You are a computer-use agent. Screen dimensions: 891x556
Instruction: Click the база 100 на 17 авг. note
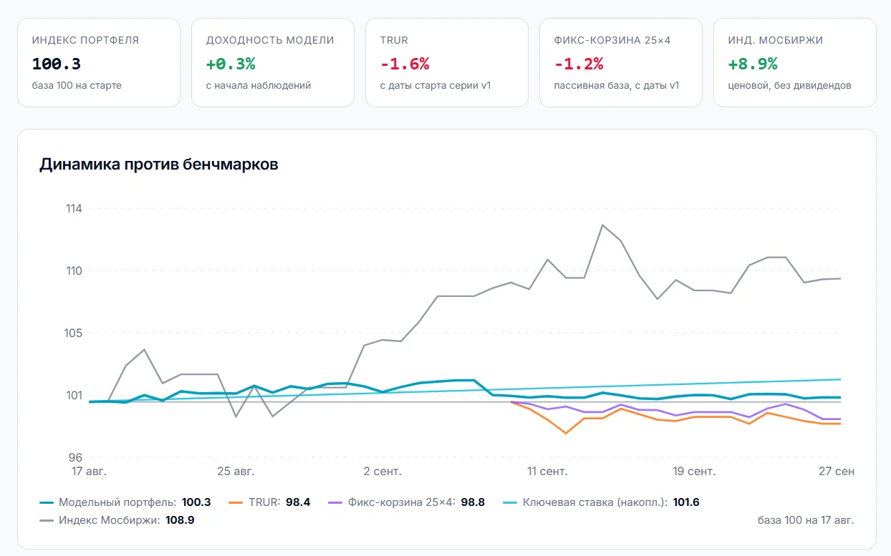806,520
